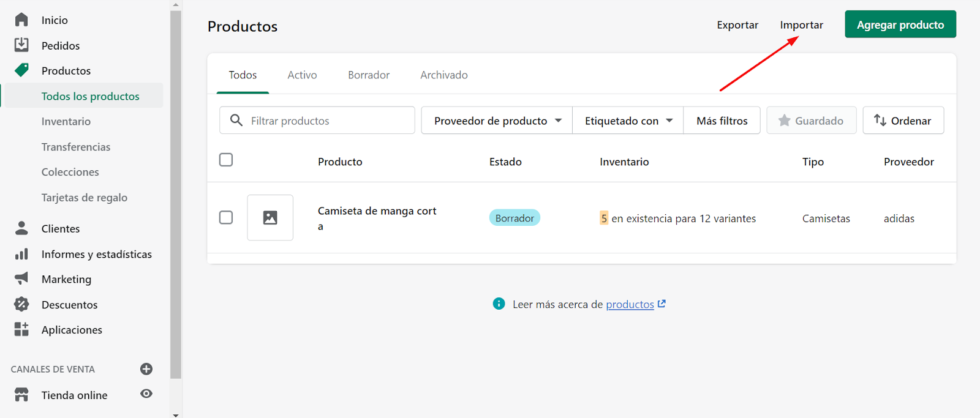Open the Proveedor de producto dropdown

pyautogui.click(x=497, y=121)
